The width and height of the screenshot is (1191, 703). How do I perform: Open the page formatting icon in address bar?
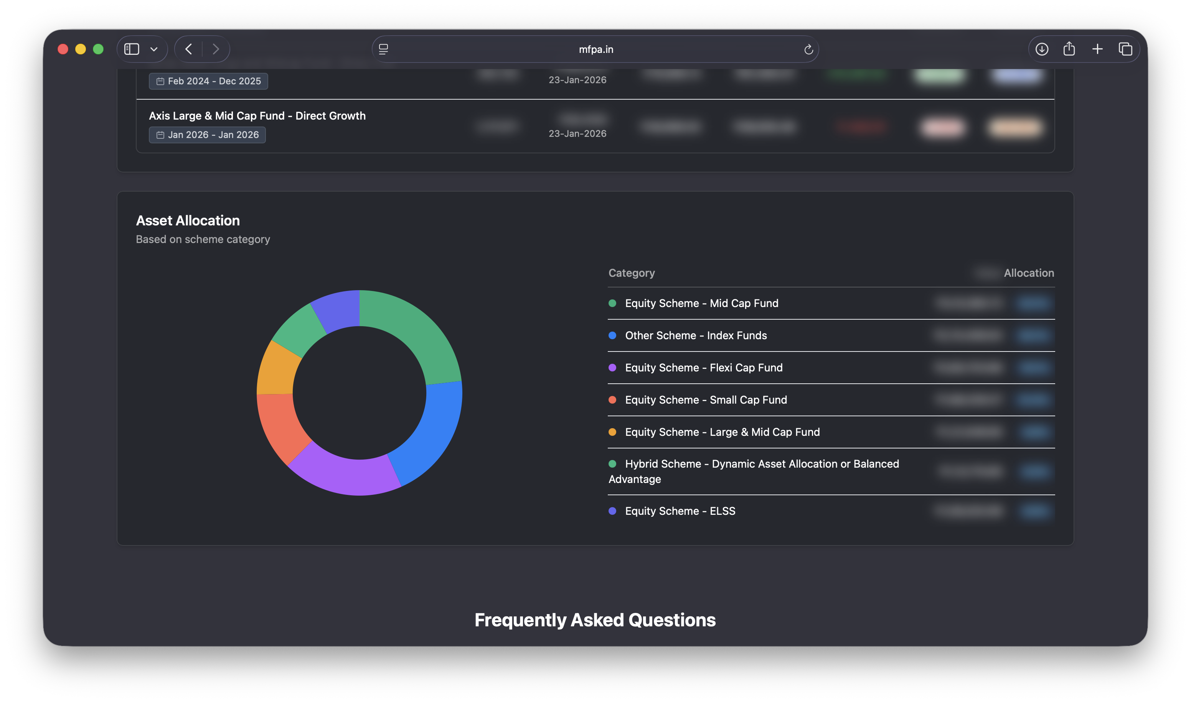[383, 49]
